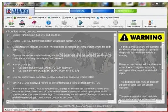Click the F4 - Connect icon
Viewport: 168px width, 112px height.
[10, 24]
